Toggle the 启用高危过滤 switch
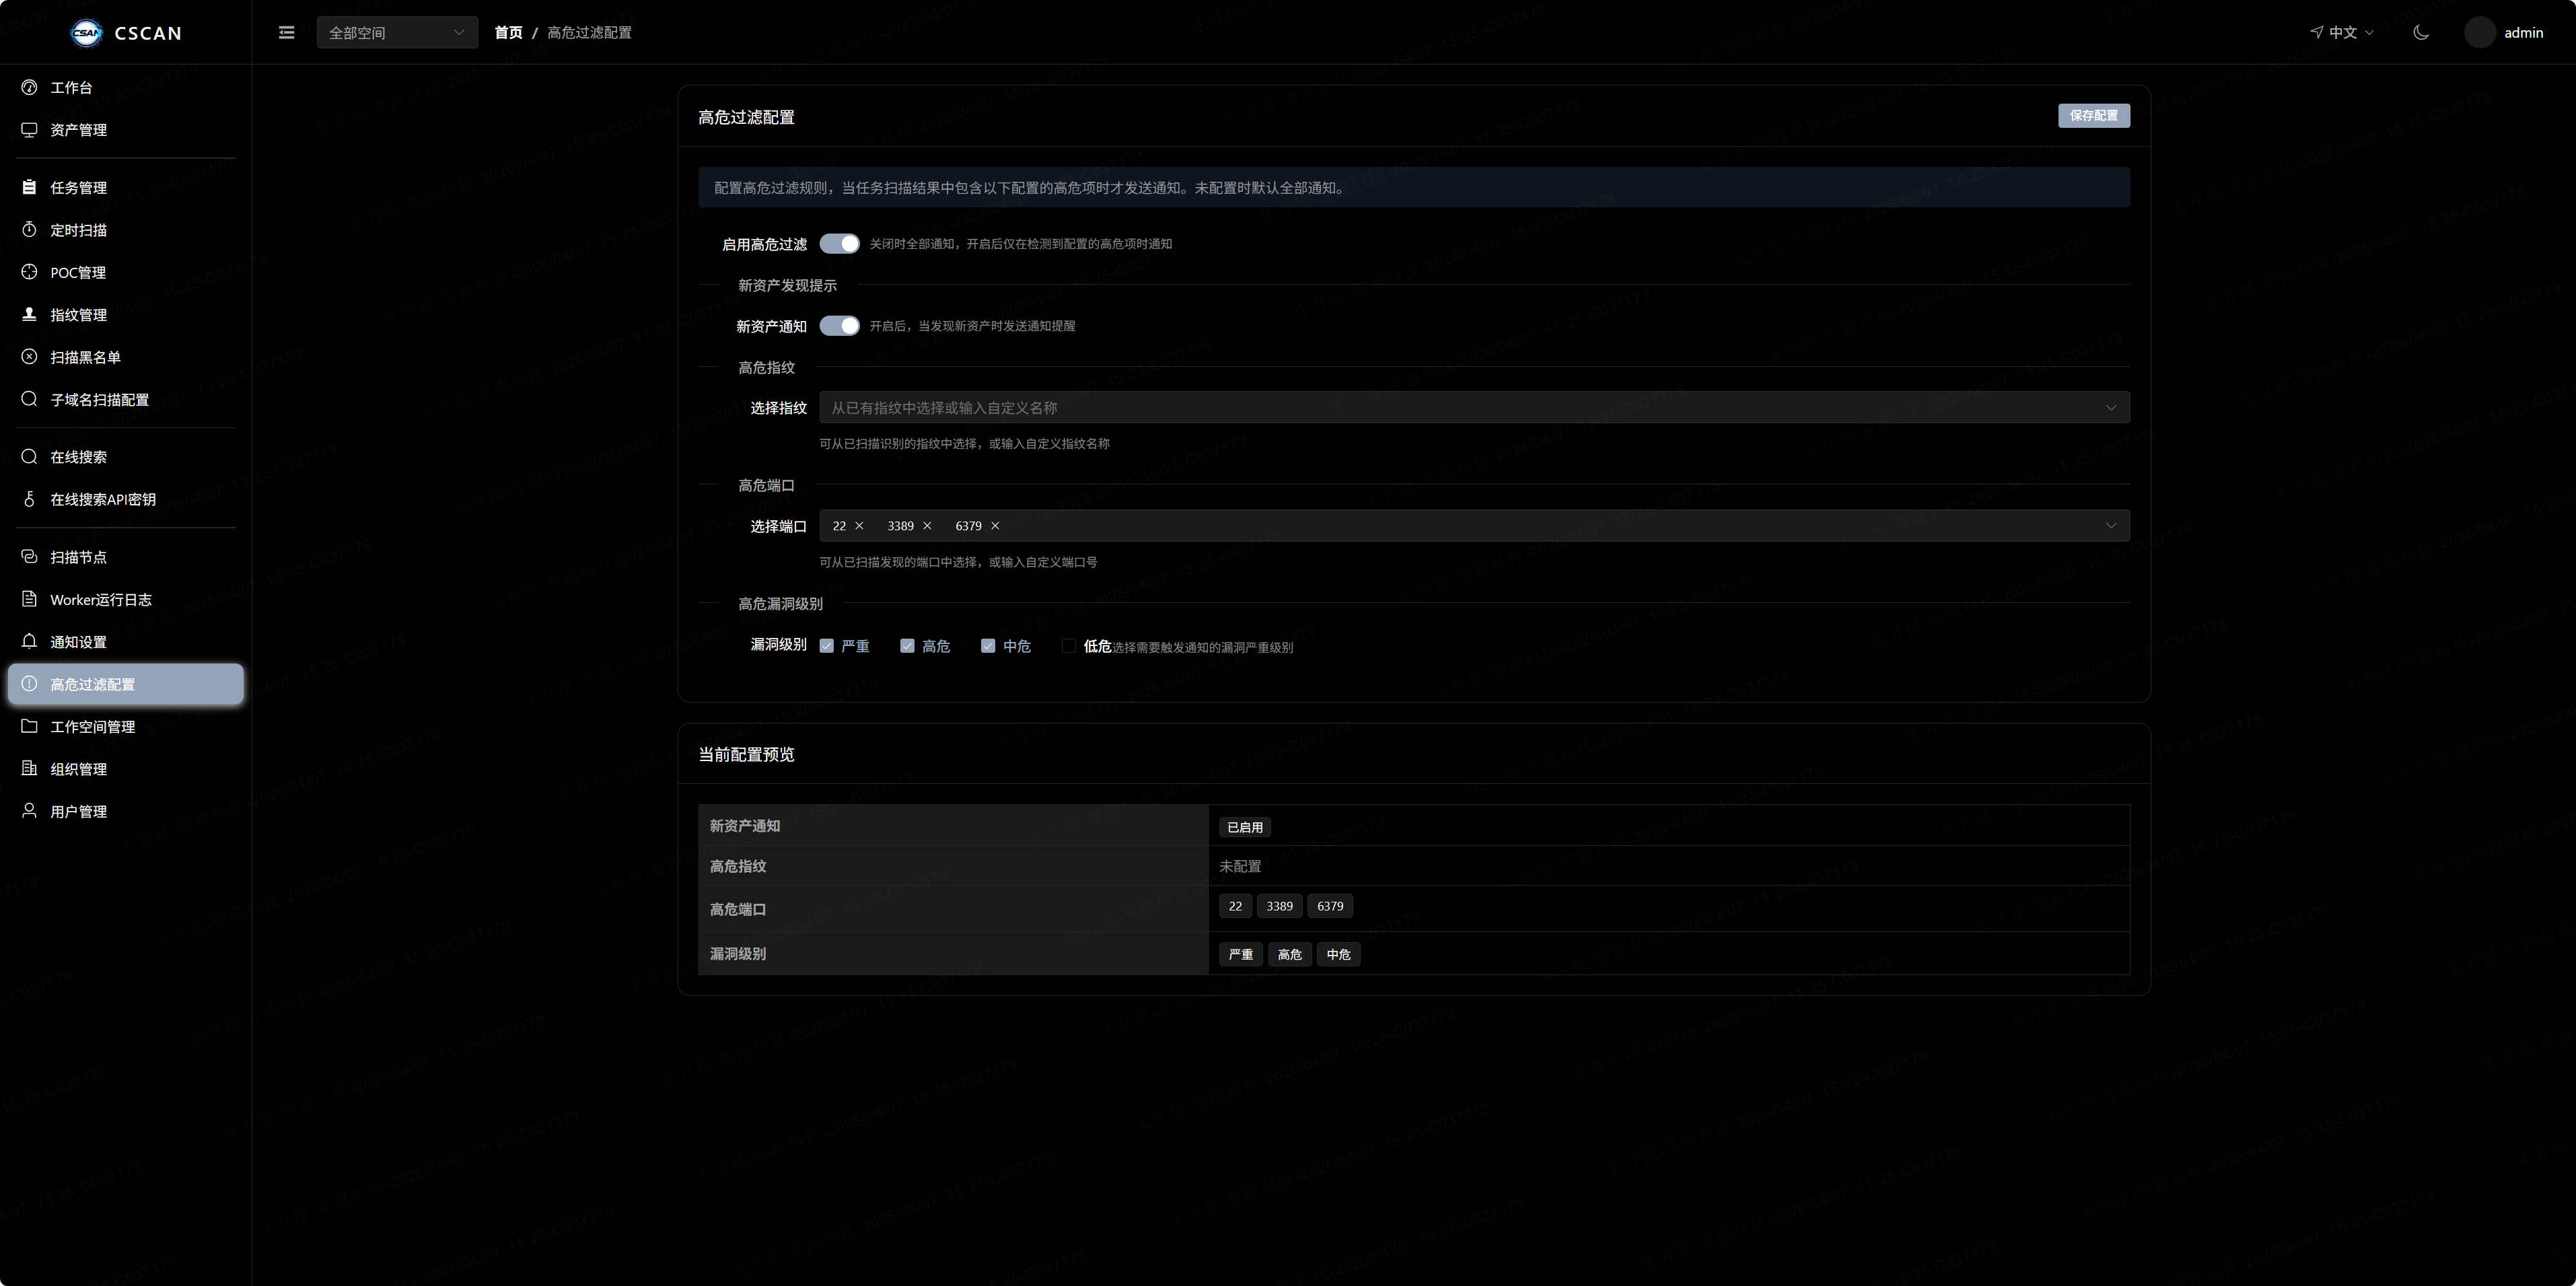Image resolution: width=2576 pixels, height=1286 pixels. click(839, 243)
